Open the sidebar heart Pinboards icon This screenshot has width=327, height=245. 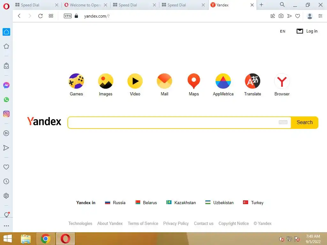[6, 167]
